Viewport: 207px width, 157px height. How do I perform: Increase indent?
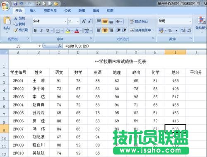click(124, 30)
